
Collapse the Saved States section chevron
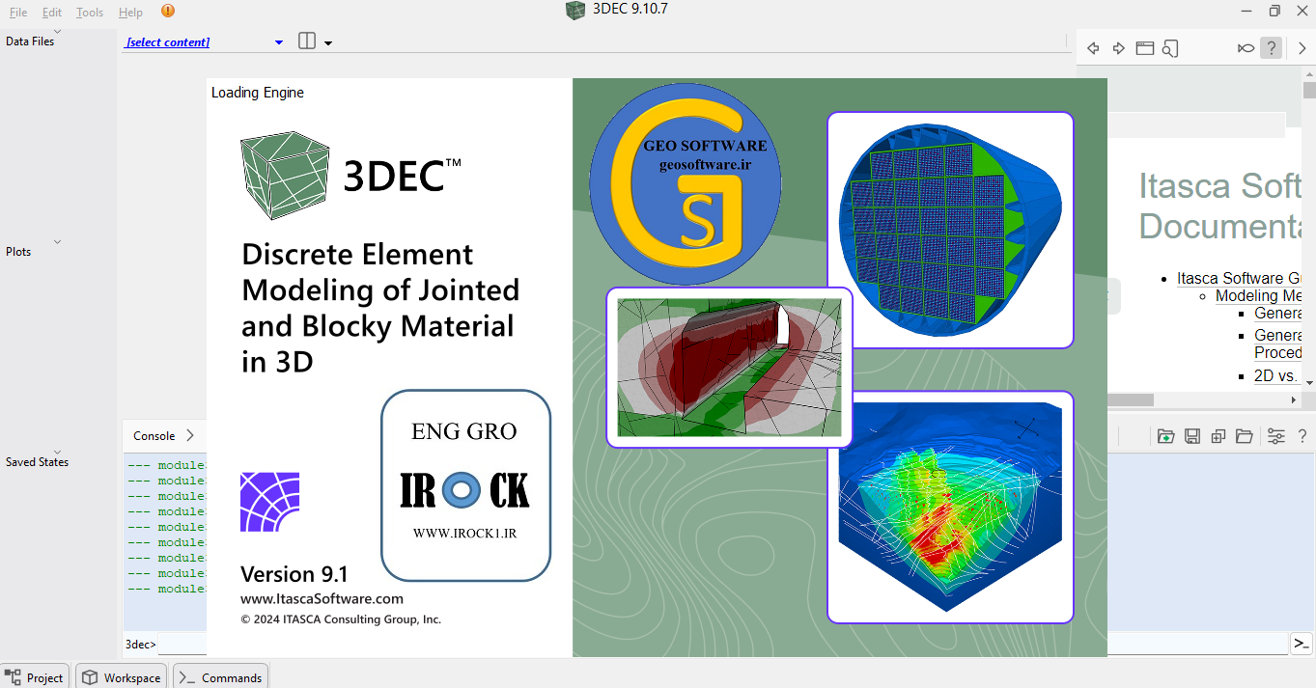pos(57,452)
